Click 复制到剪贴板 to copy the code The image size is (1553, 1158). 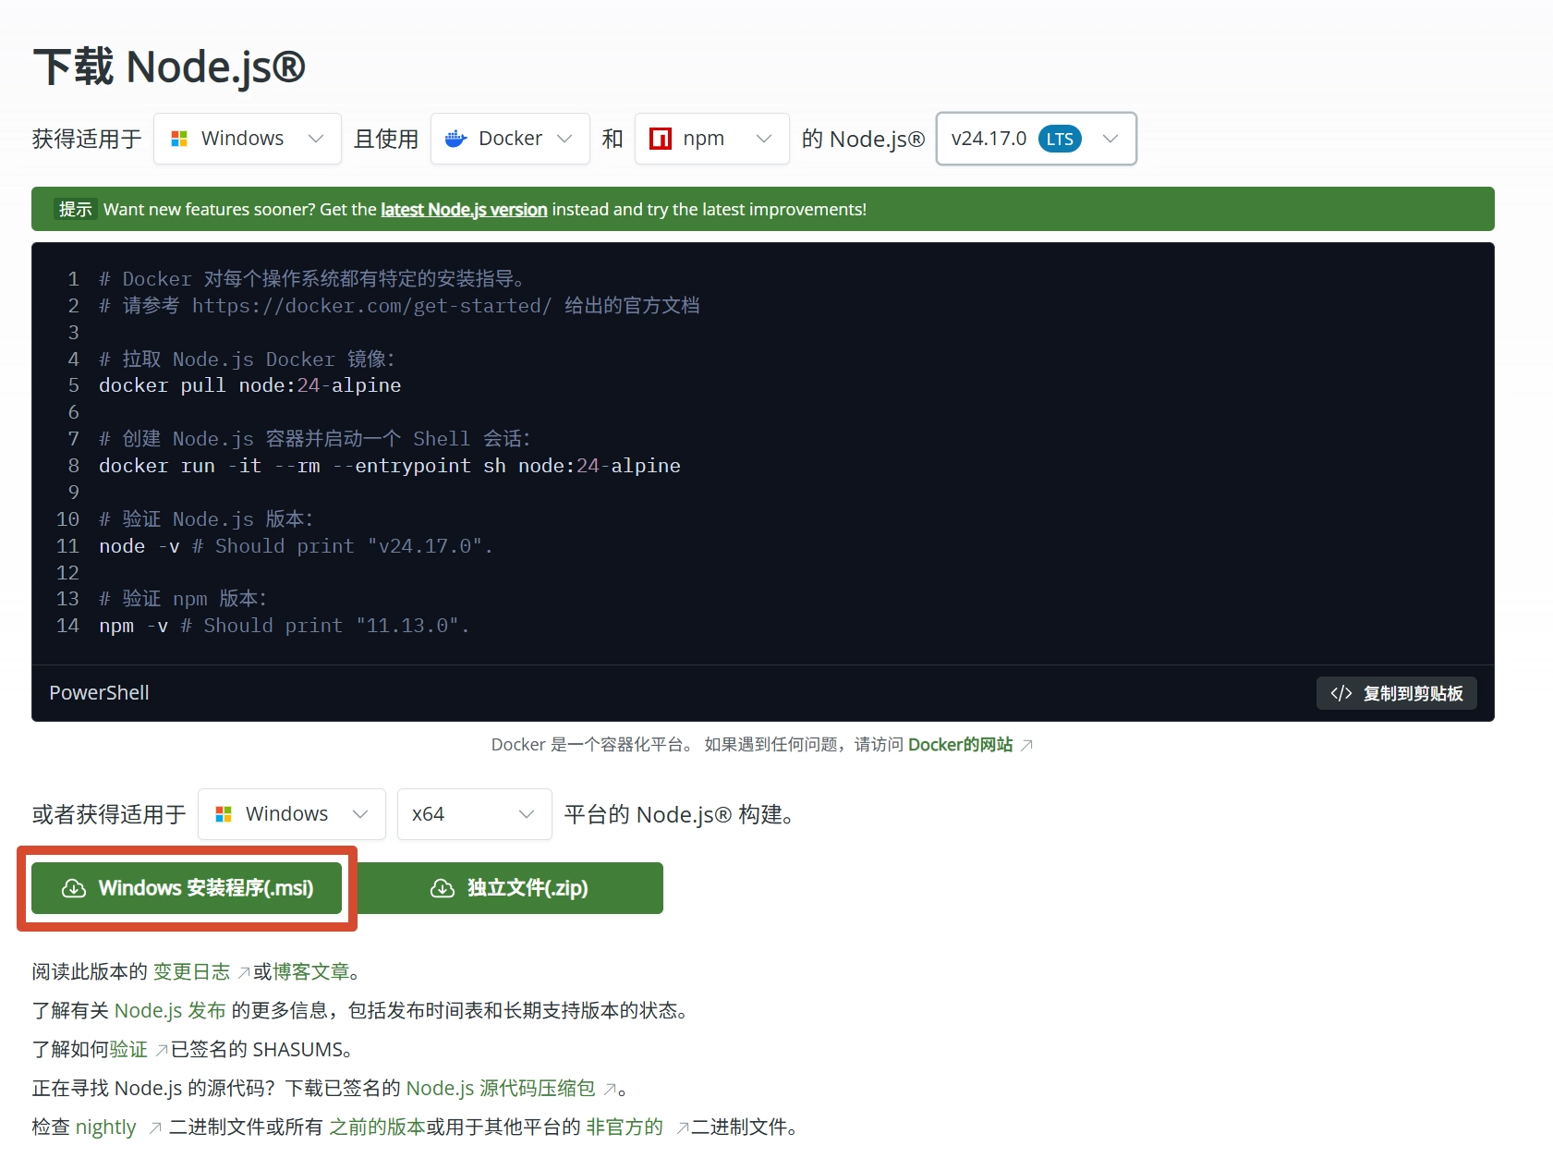[1397, 693]
